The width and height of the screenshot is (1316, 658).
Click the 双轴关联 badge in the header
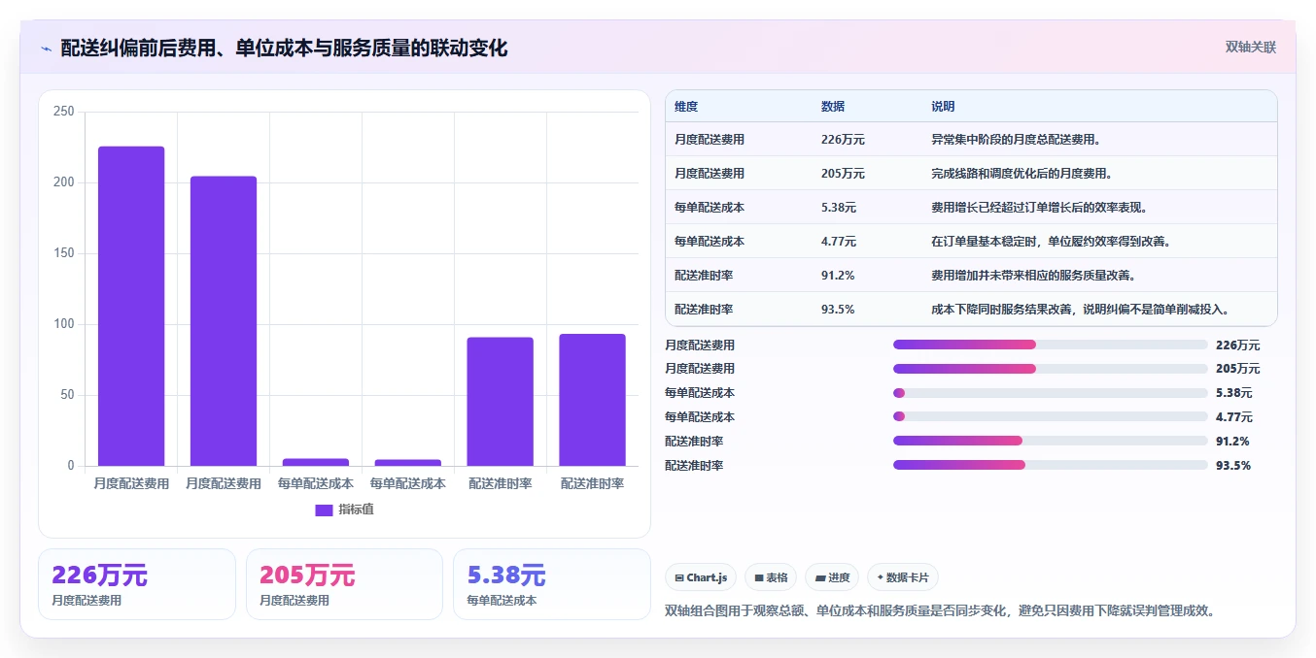click(1251, 47)
